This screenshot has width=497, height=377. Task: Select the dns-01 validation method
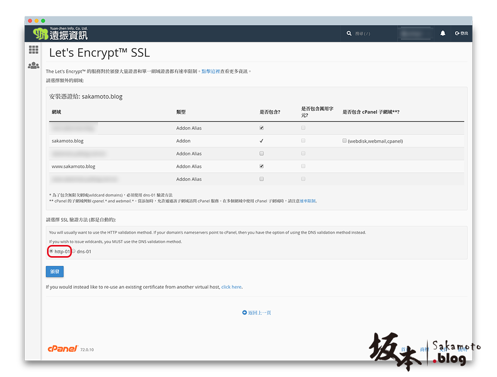74,251
